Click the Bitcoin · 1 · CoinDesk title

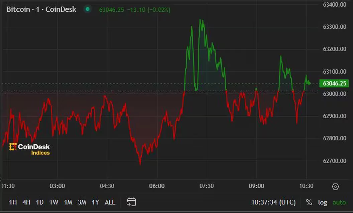coord(41,9)
